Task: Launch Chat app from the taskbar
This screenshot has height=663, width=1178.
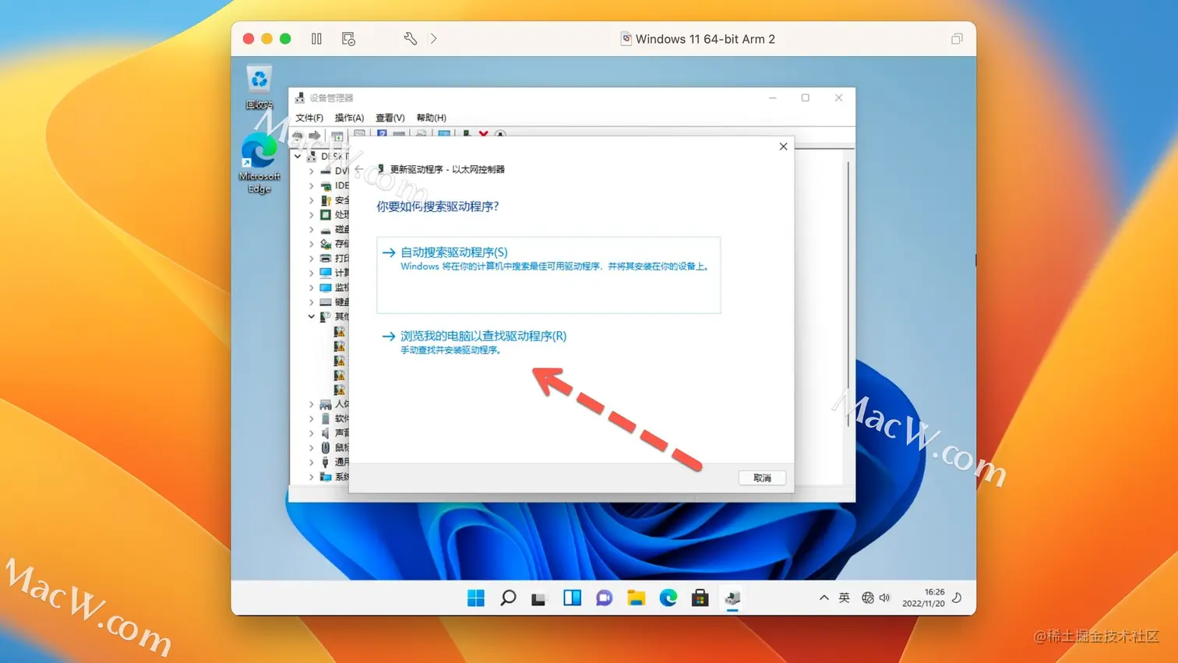Action: (604, 598)
